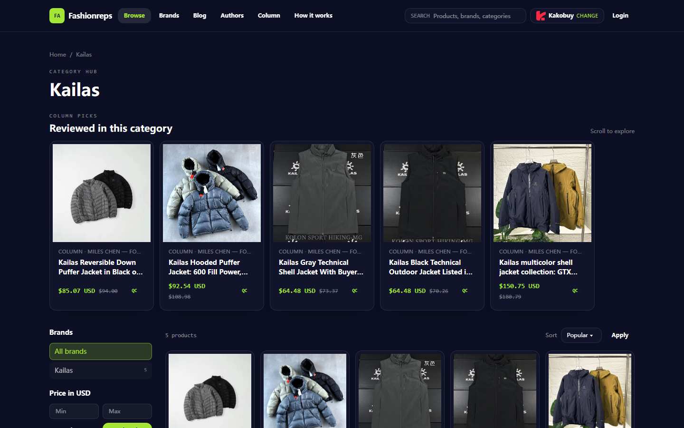The image size is (684, 428).
Task: Open Kailas Black Technical Outdoor Jacket review image
Action: [x=432, y=193]
